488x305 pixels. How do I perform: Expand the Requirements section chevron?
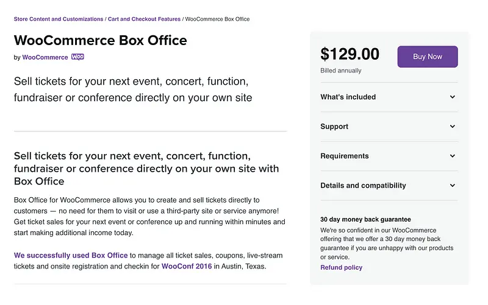click(453, 156)
